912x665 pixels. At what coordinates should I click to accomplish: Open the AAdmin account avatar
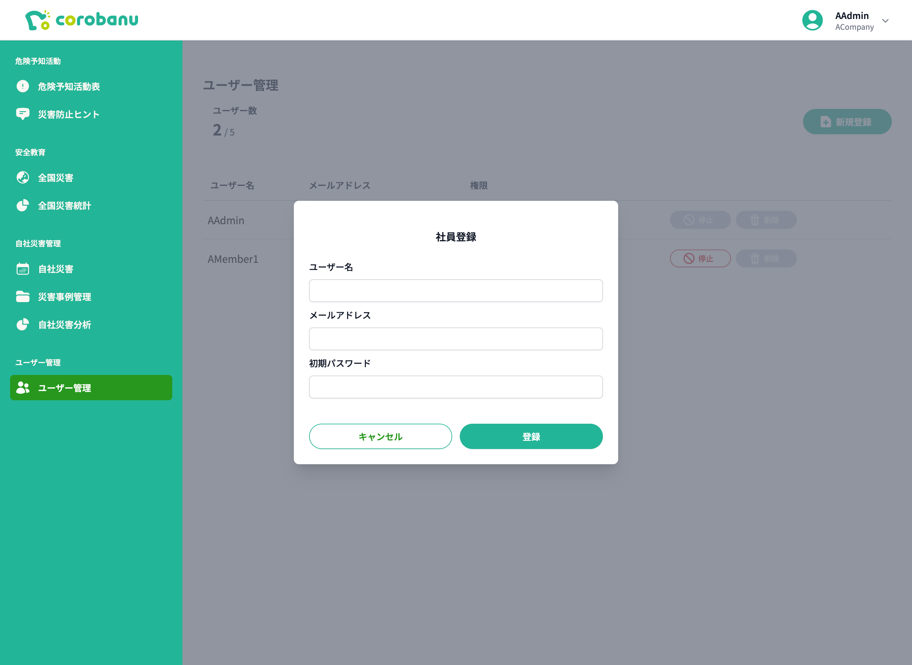(812, 20)
